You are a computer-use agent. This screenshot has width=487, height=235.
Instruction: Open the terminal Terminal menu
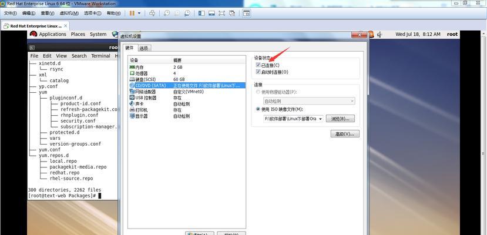click(100, 56)
